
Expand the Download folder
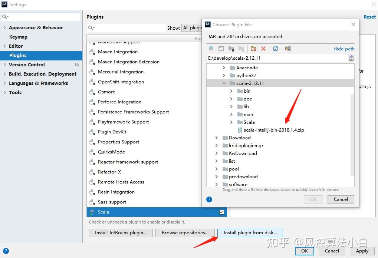(217, 138)
